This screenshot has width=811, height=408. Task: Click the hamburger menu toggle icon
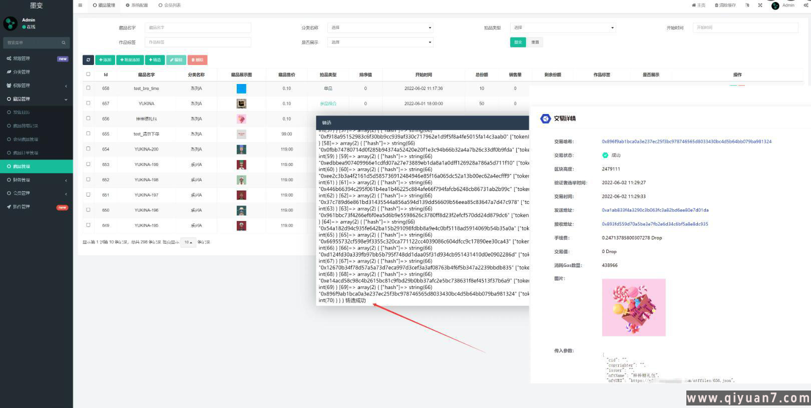pos(80,5)
